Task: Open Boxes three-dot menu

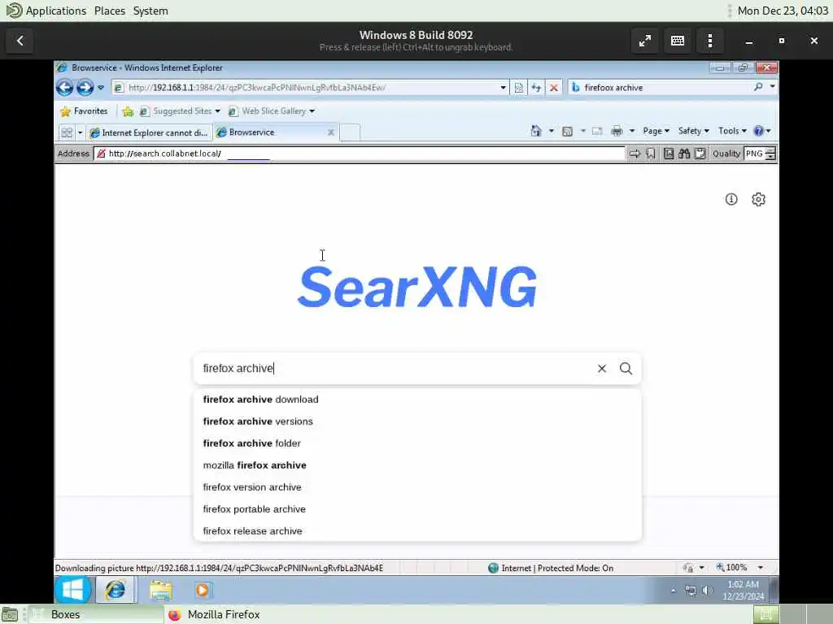Action: tap(709, 41)
